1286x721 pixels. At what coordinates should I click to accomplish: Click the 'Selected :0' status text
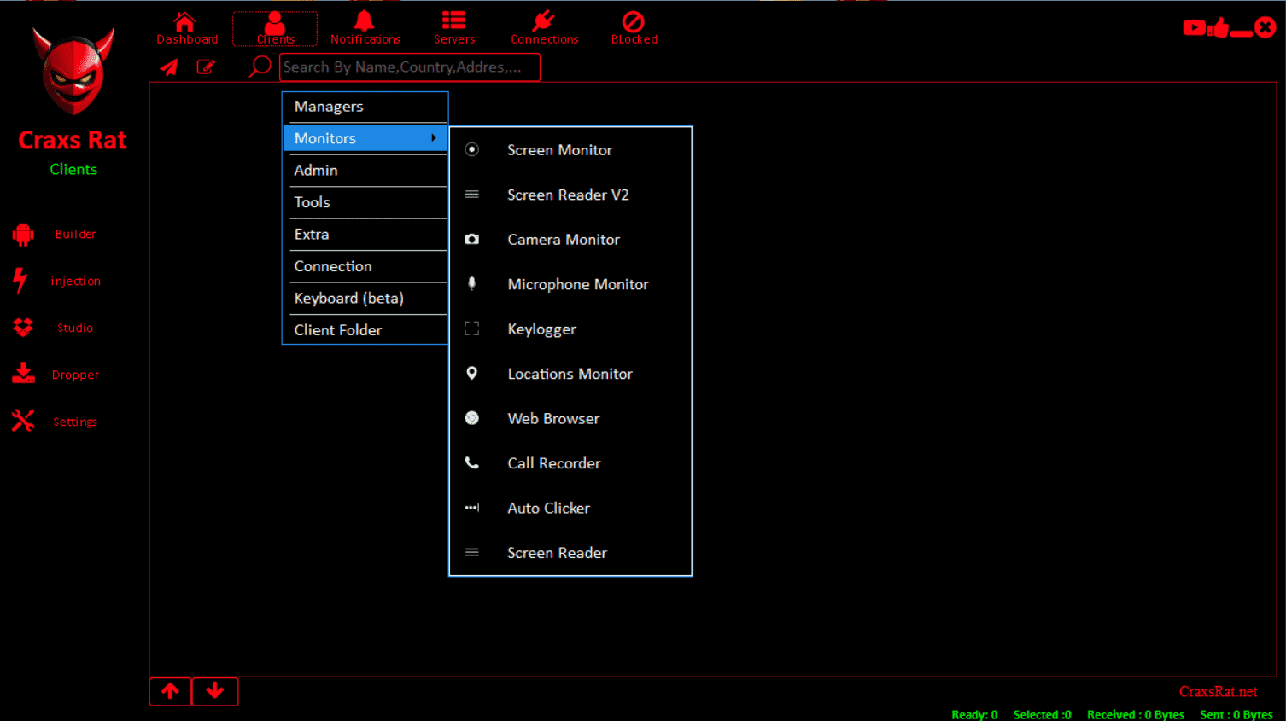click(1042, 715)
